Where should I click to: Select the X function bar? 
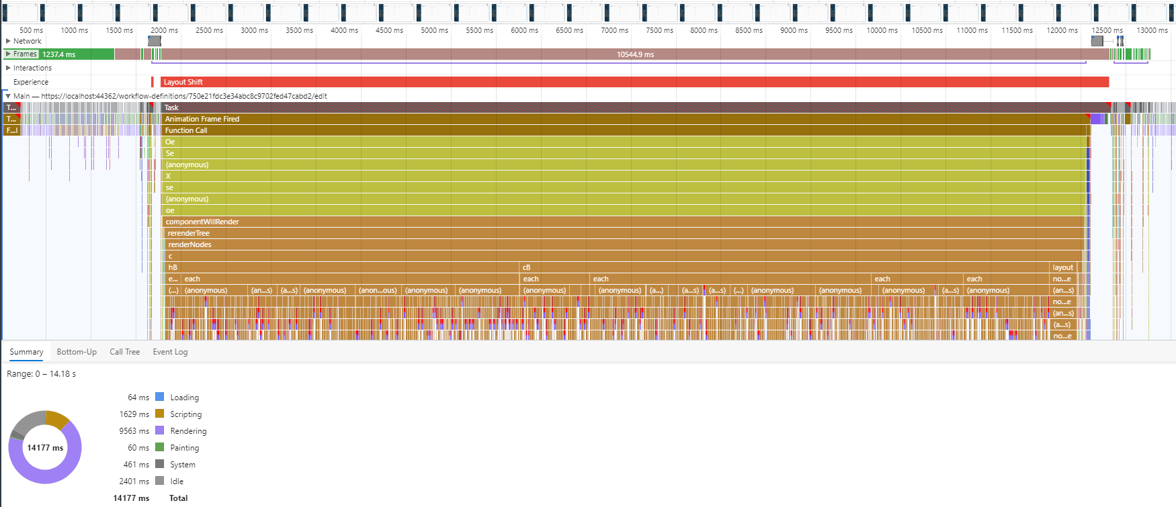(x=625, y=176)
